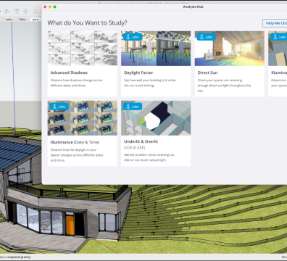Choose the Daylight Factor study thumbnail
287x261 pixels.
[156, 49]
